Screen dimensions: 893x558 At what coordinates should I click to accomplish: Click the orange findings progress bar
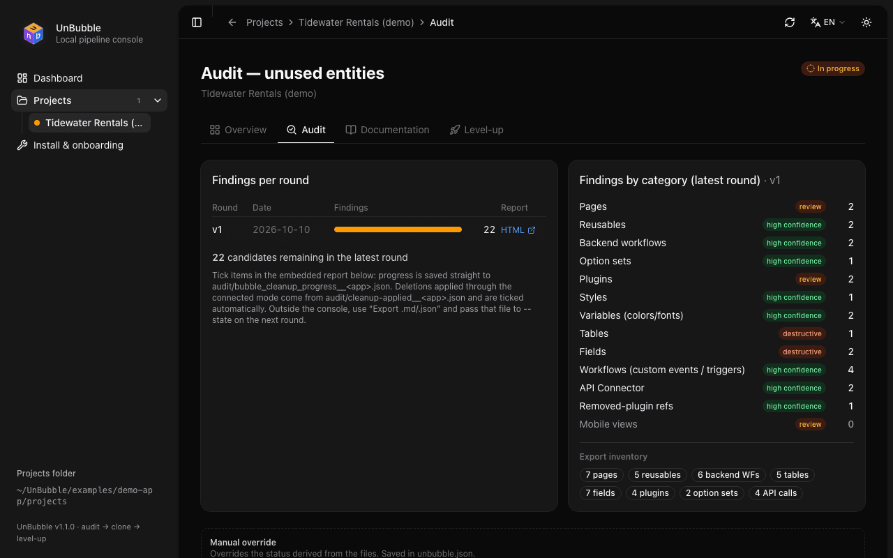[x=398, y=229]
